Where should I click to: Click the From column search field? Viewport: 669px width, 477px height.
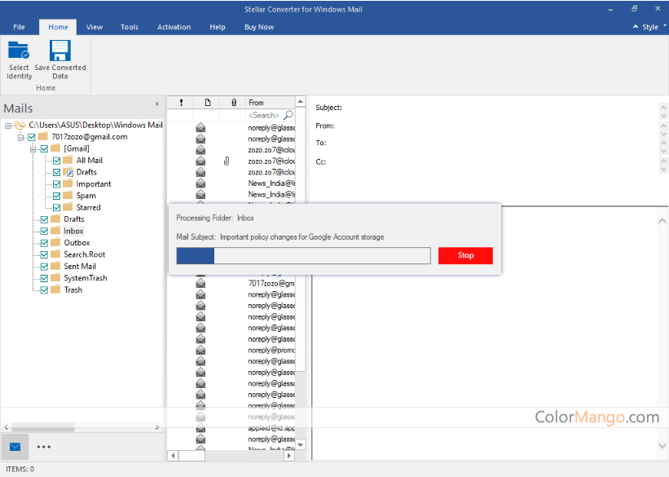(x=264, y=116)
